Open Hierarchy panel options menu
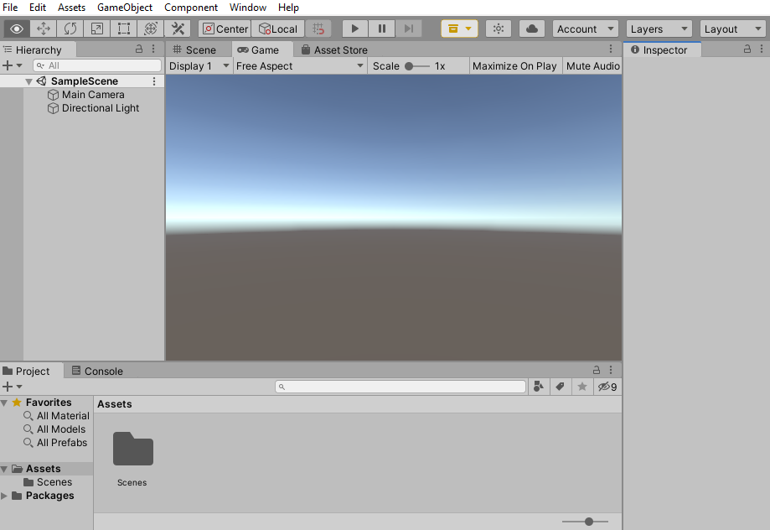770x530 pixels. [153, 49]
